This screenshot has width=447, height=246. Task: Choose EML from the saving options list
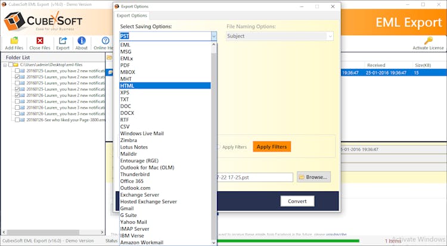165,45
